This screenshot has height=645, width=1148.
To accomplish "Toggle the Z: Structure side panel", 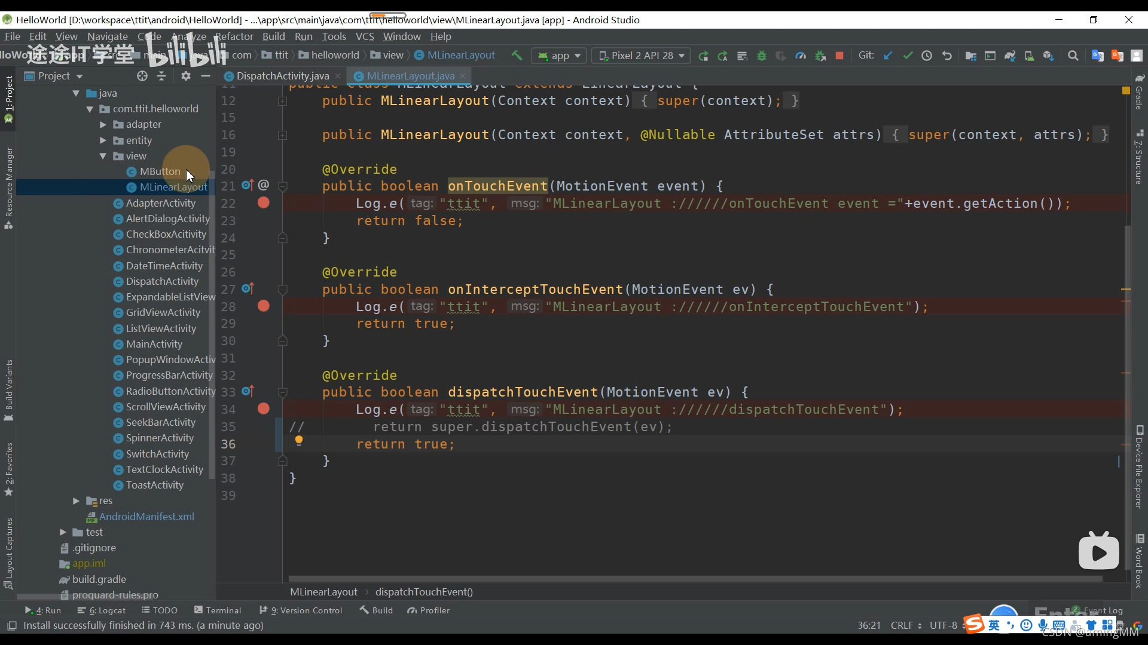I will tap(1139, 158).
